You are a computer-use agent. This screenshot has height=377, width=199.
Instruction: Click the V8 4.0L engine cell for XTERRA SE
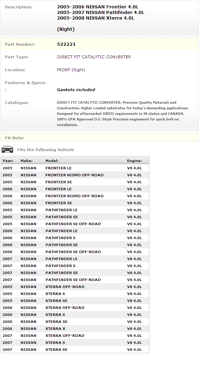tap(134, 301)
